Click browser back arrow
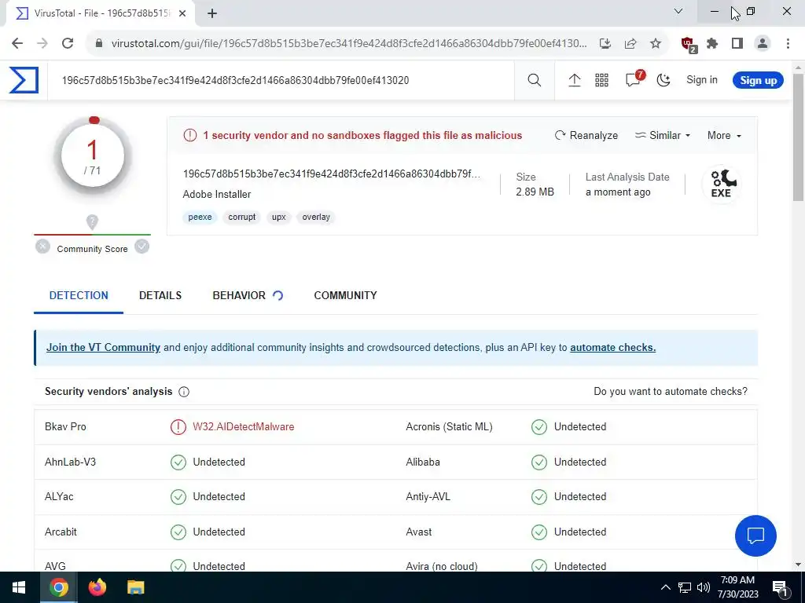Image resolution: width=805 pixels, height=603 pixels. tap(17, 43)
